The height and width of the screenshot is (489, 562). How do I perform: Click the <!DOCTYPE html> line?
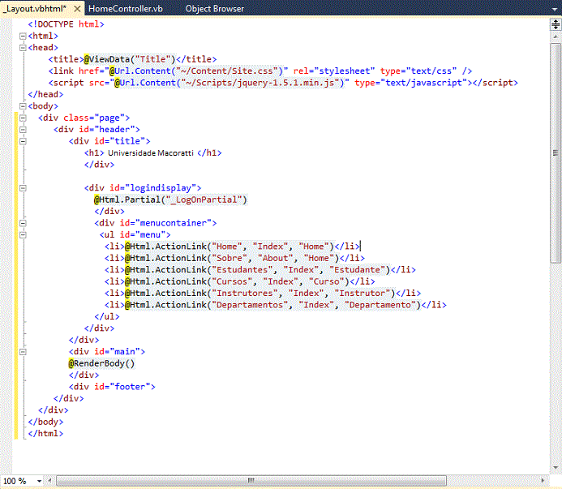pos(66,24)
